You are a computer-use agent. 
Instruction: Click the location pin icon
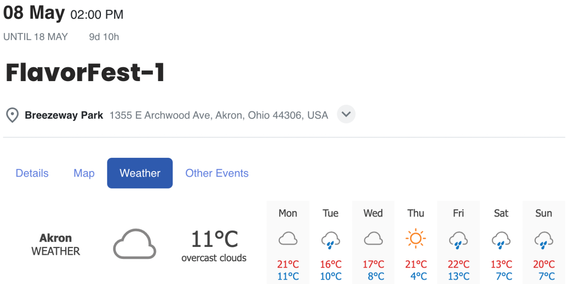[12, 115]
